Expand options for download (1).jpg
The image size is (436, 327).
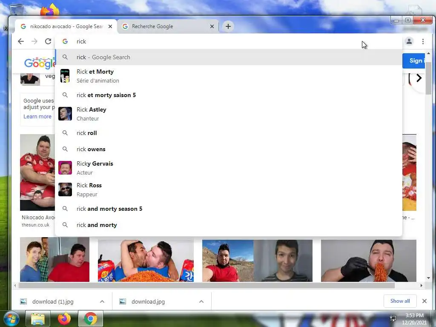coord(102,302)
